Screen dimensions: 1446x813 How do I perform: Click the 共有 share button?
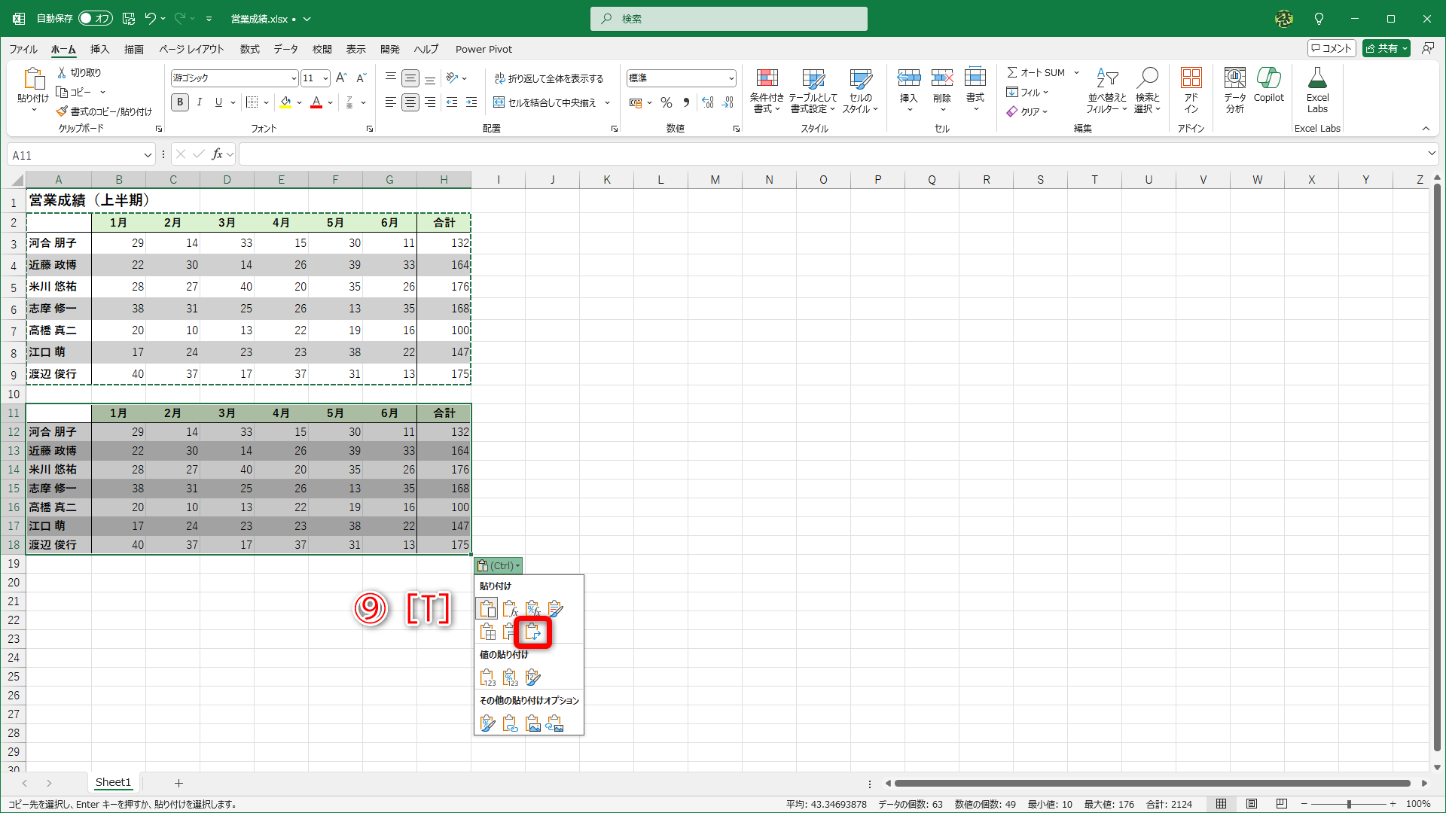1382,48
